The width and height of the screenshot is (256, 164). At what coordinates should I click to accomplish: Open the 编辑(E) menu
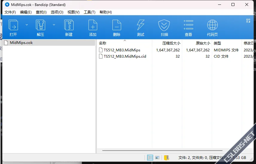pos(26,12)
